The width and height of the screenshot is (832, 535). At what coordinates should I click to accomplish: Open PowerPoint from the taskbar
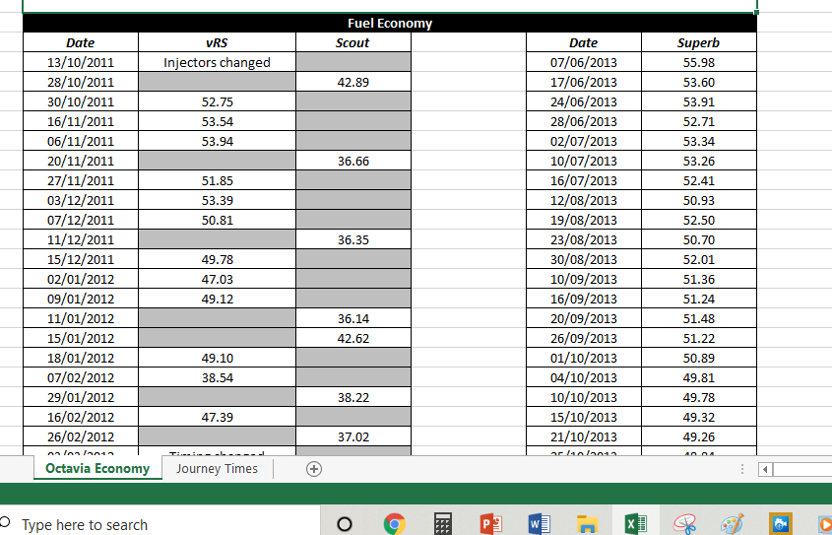(x=491, y=524)
